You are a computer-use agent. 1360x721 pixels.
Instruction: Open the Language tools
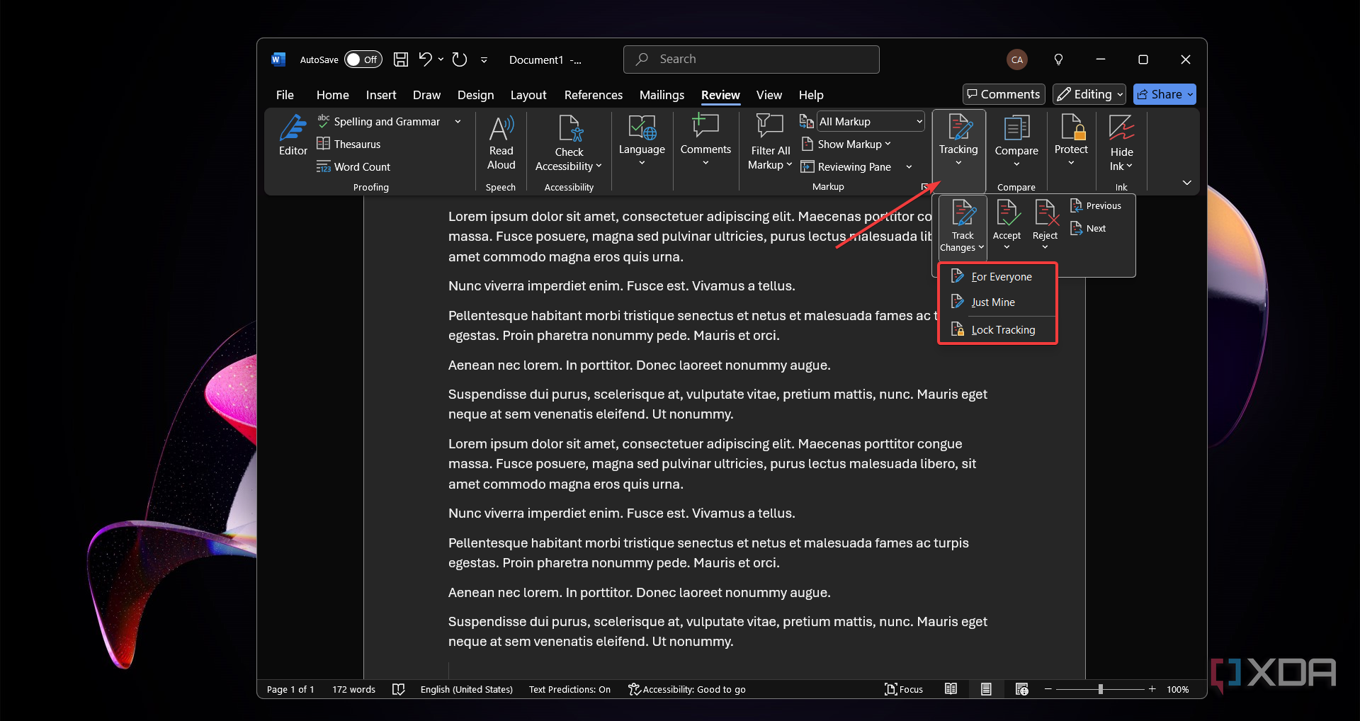642,141
